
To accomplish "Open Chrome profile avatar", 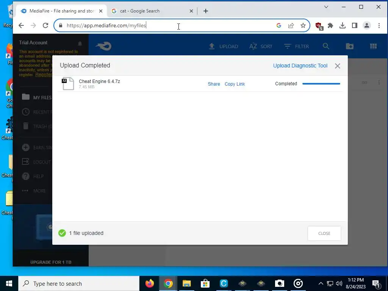I will coord(367,25).
